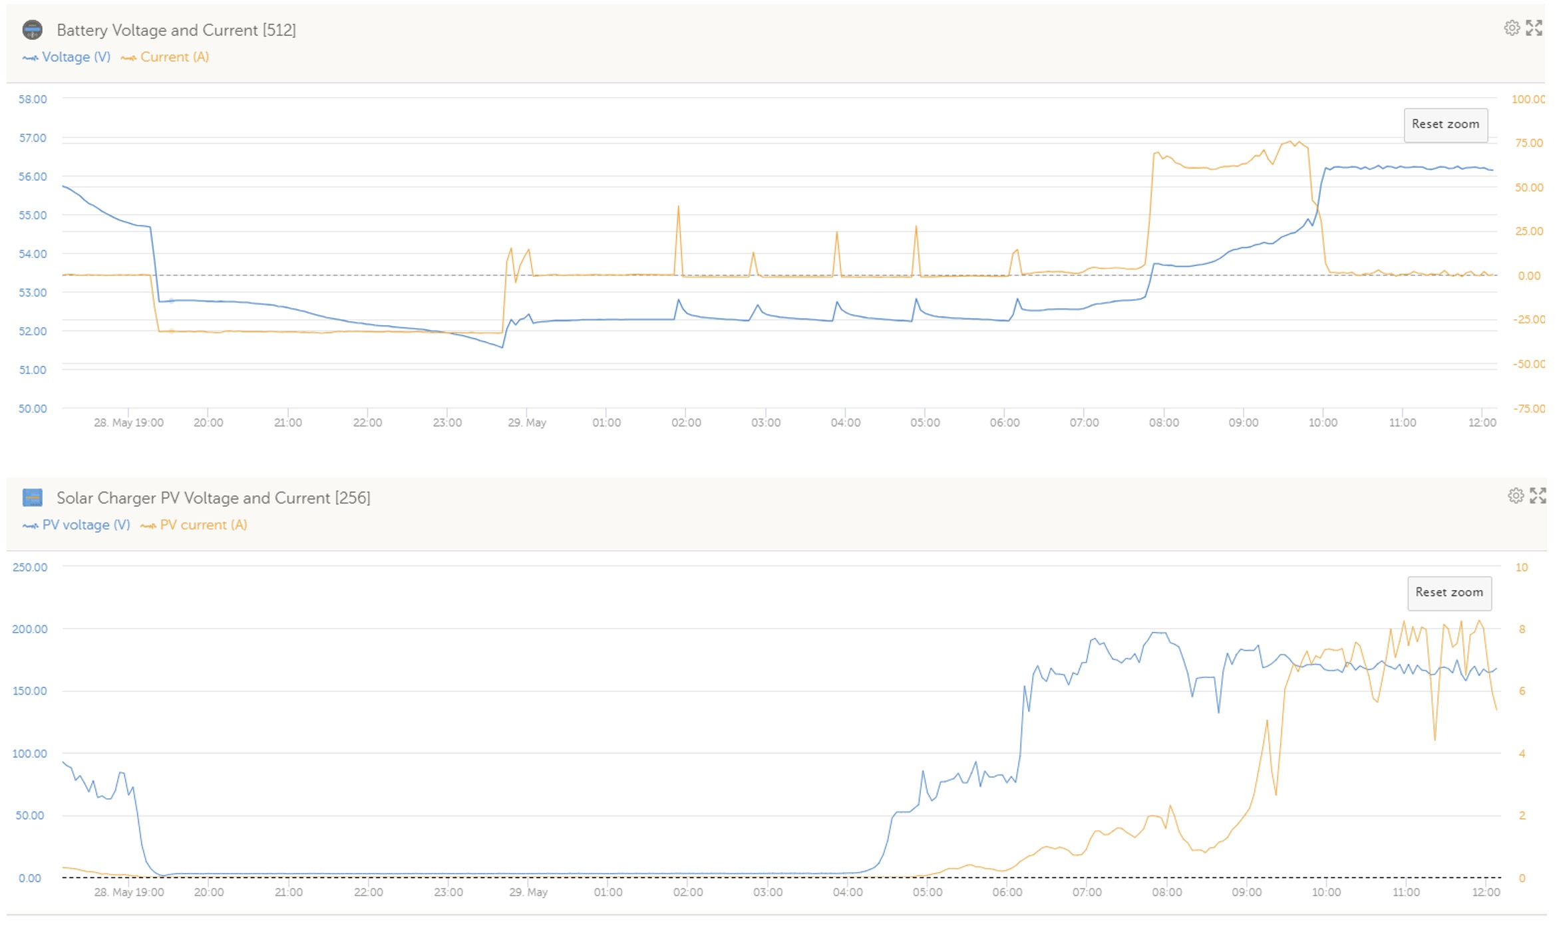The image size is (1561, 926).
Task: Click the 02:00 current spike in battery chart
Action: click(x=678, y=208)
